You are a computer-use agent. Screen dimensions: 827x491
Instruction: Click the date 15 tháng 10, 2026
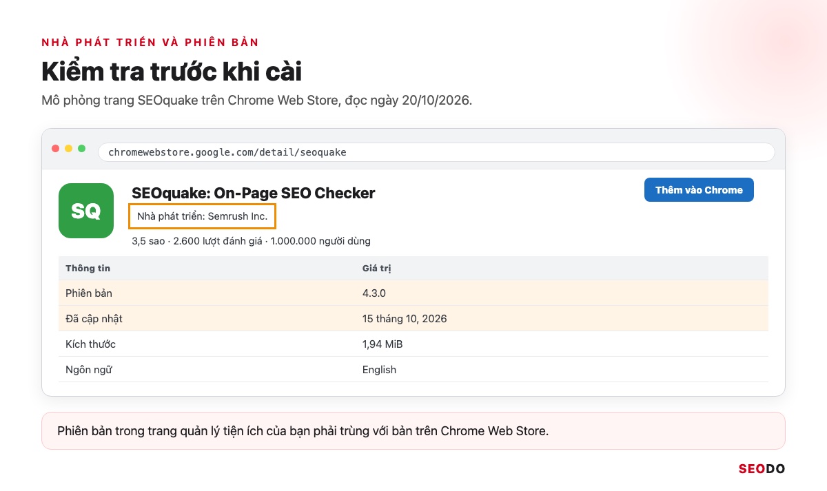click(405, 318)
